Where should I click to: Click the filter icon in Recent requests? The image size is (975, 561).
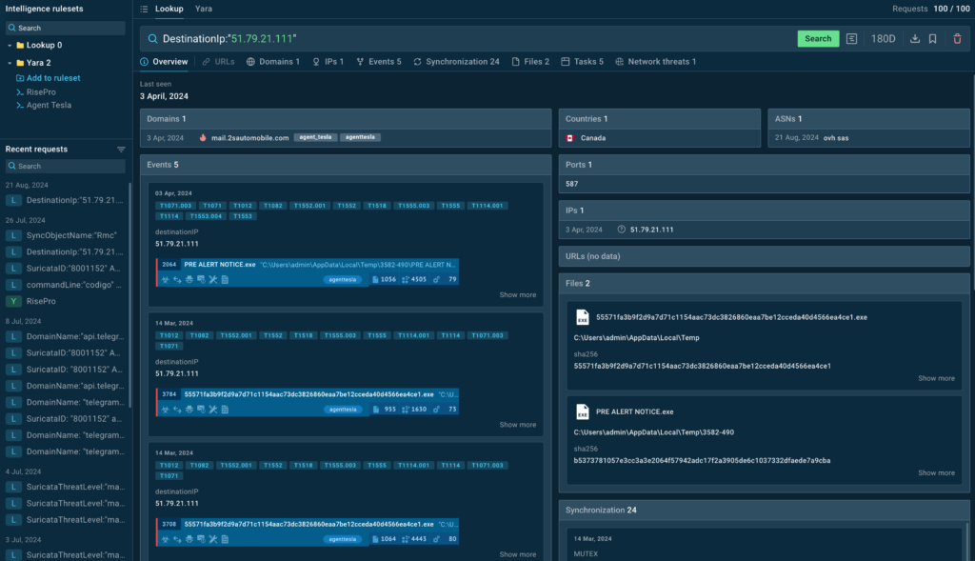point(121,150)
